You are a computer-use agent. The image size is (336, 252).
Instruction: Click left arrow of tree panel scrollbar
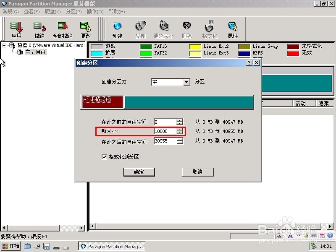pos(4,228)
